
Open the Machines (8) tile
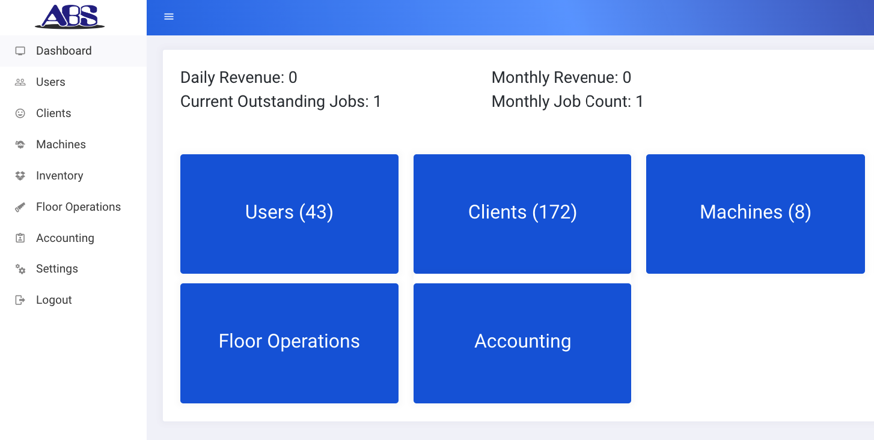(755, 213)
